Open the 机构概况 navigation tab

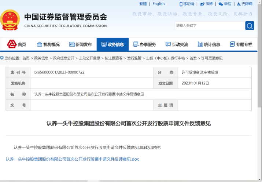[x=48, y=44]
